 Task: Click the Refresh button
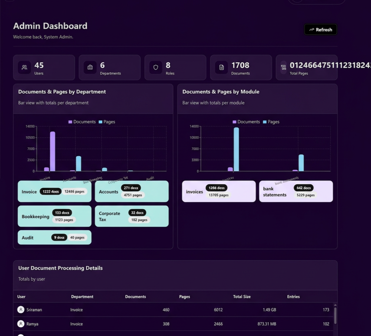(321, 29)
